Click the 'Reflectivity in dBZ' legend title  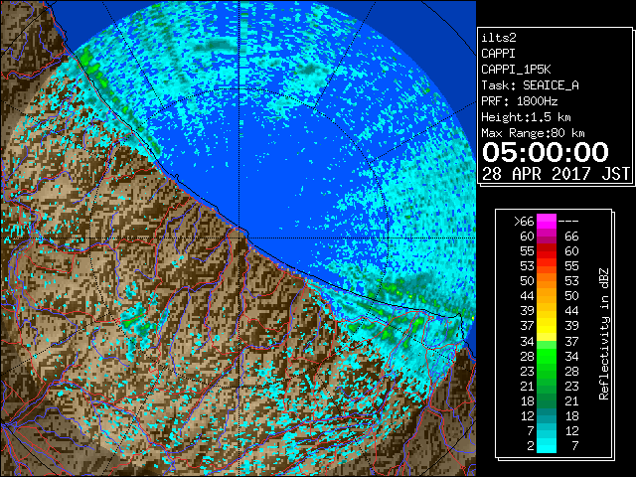point(604,334)
